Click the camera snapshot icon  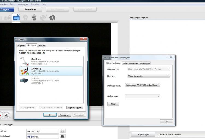tap(63, 136)
